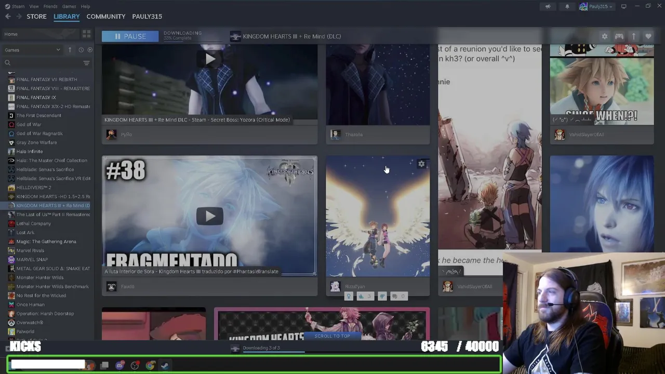The width and height of the screenshot is (665, 374).
Task: Select The First Descendant in library
Action: pos(38,115)
